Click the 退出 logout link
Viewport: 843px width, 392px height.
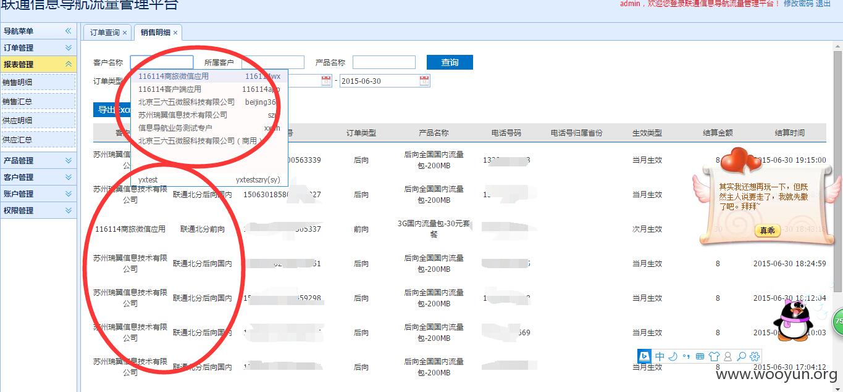(824, 4)
